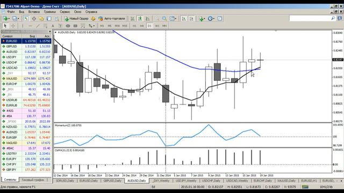
Task: Select the text label T tool
Action: coord(60,26)
